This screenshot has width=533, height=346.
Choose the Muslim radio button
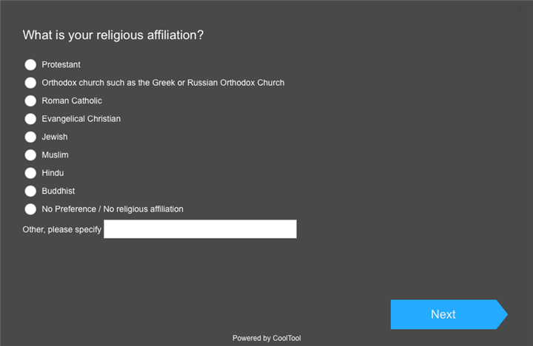point(30,155)
